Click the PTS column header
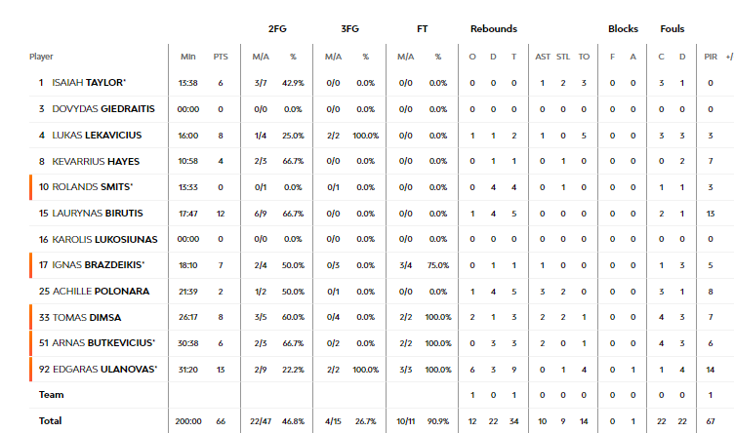The height and width of the screenshot is (433, 734). 221,57
